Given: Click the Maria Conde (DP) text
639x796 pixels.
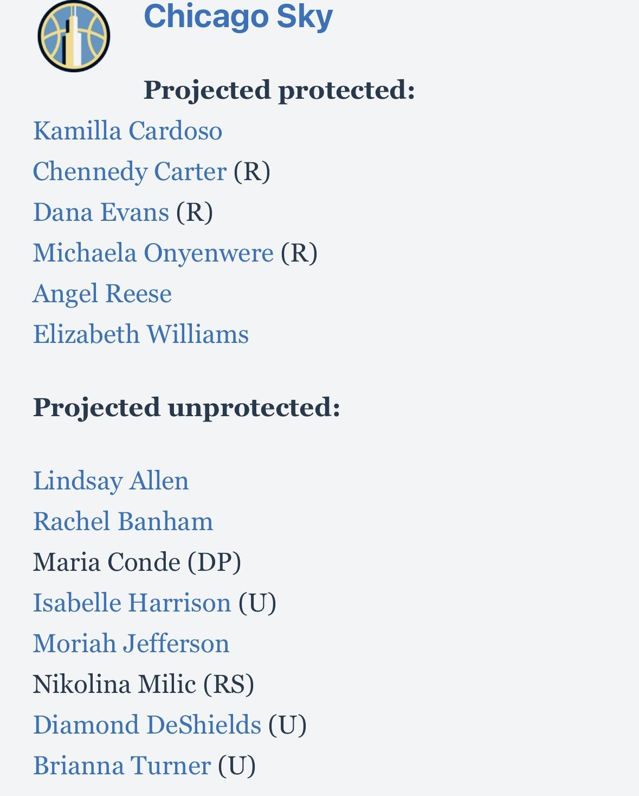Looking at the screenshot, I should point(137,562).
